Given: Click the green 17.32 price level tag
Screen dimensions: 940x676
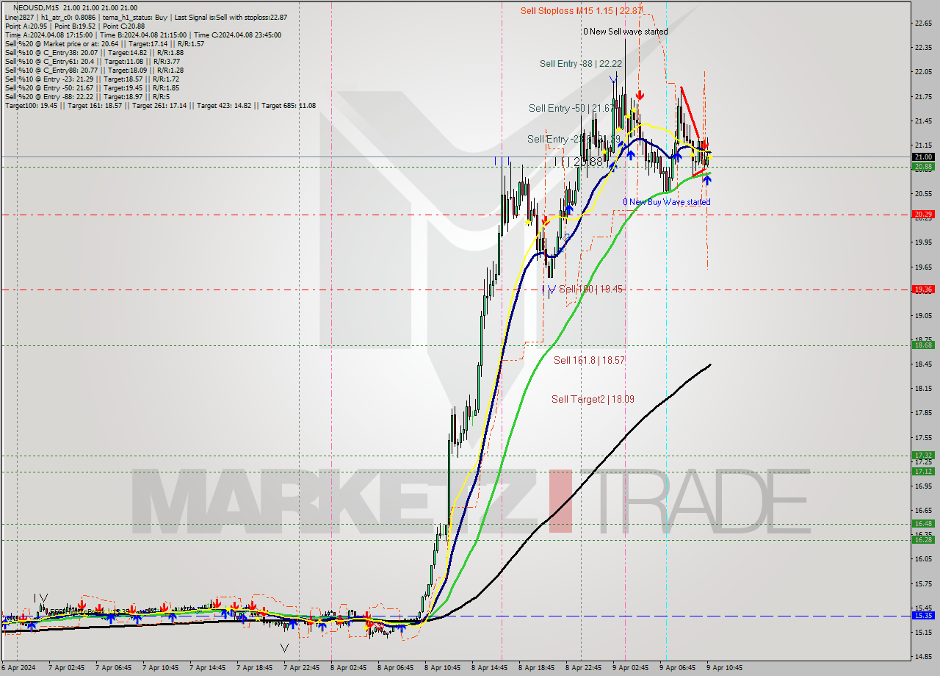Looking at the screenshot, I should pos(923,456).
